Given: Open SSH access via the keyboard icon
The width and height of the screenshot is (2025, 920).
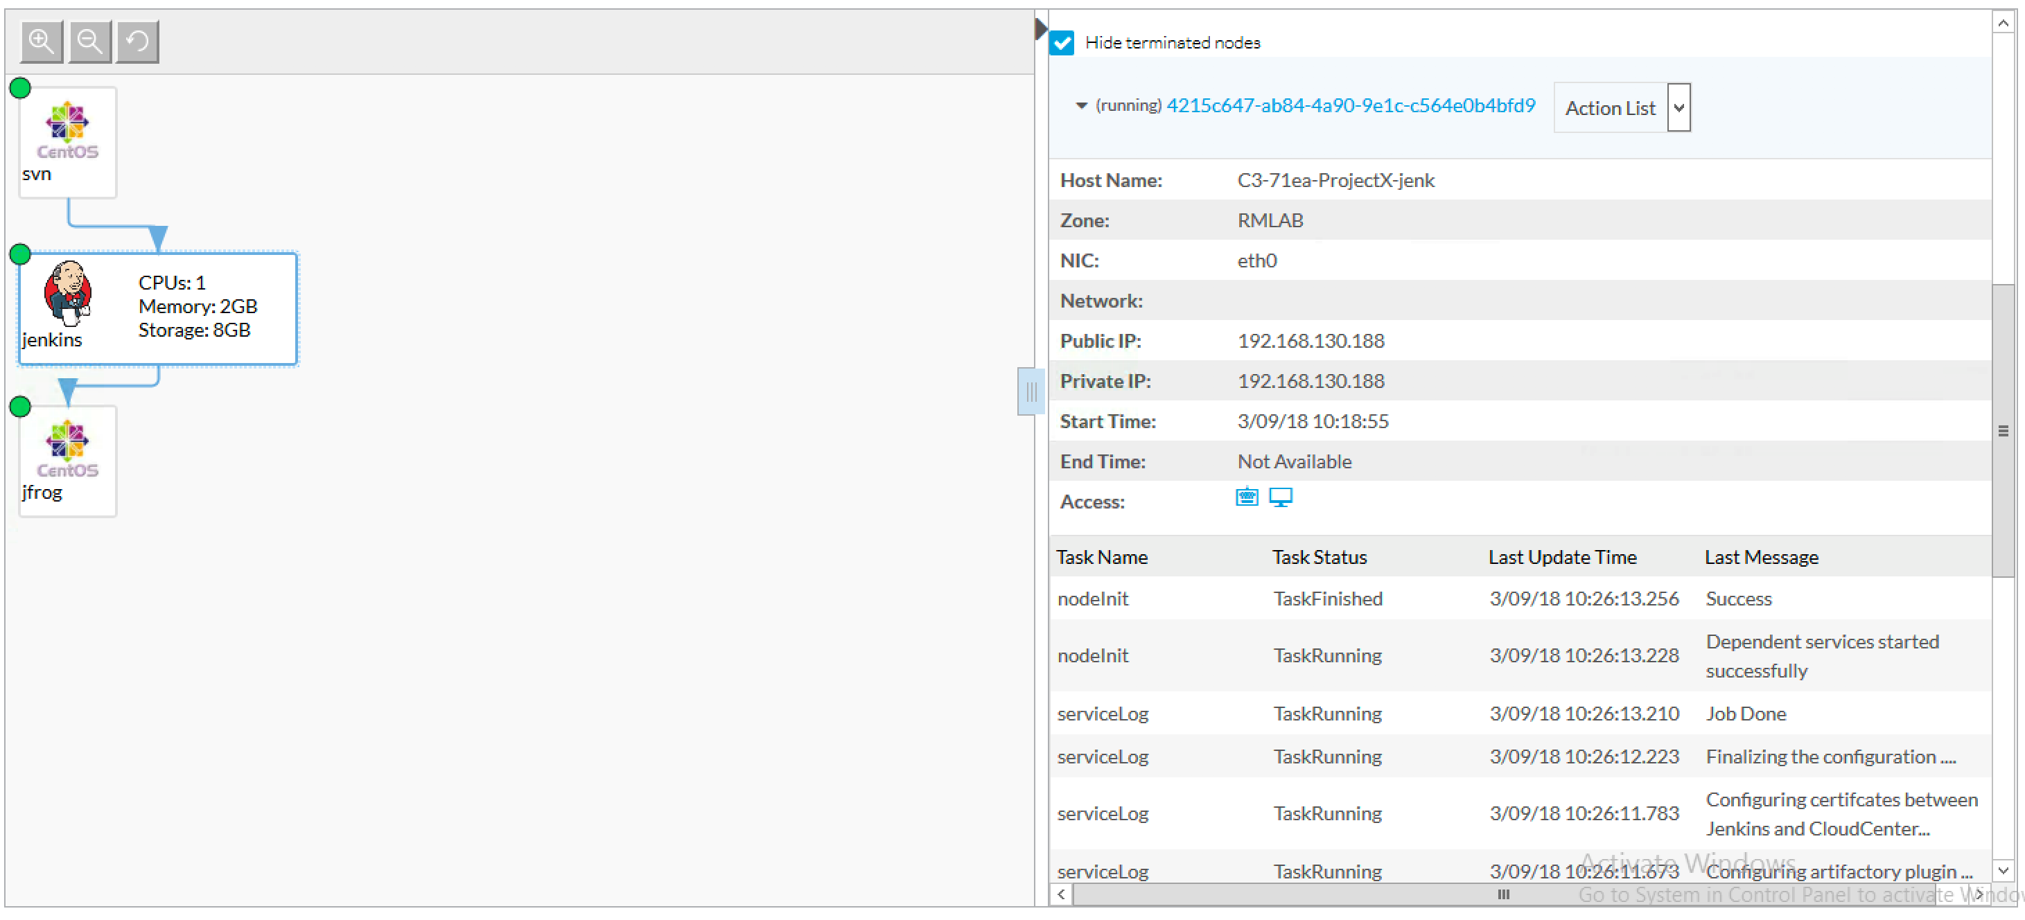Looking at the screenshot, I should (x=1246, y=497).
